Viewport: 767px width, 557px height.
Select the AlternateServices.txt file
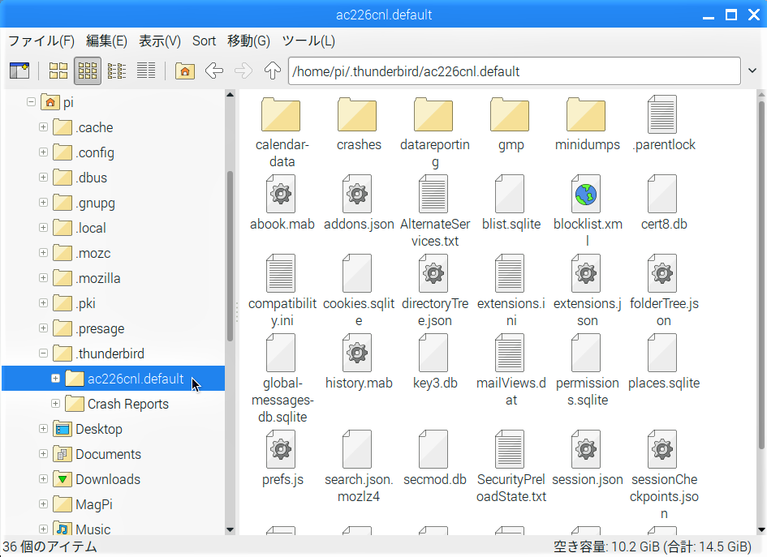point(435,212)
